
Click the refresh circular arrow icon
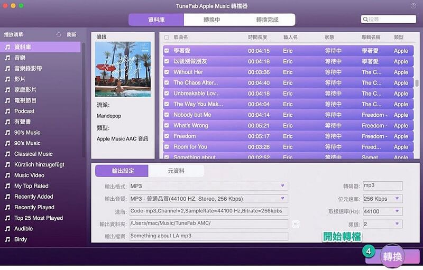(59, 35)
